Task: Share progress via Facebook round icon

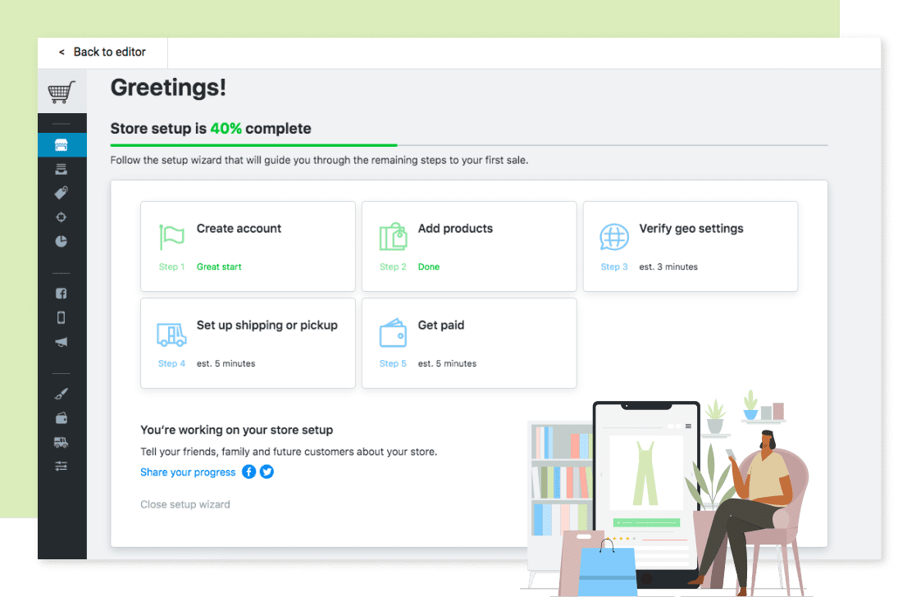Action: tap(248, 472)
